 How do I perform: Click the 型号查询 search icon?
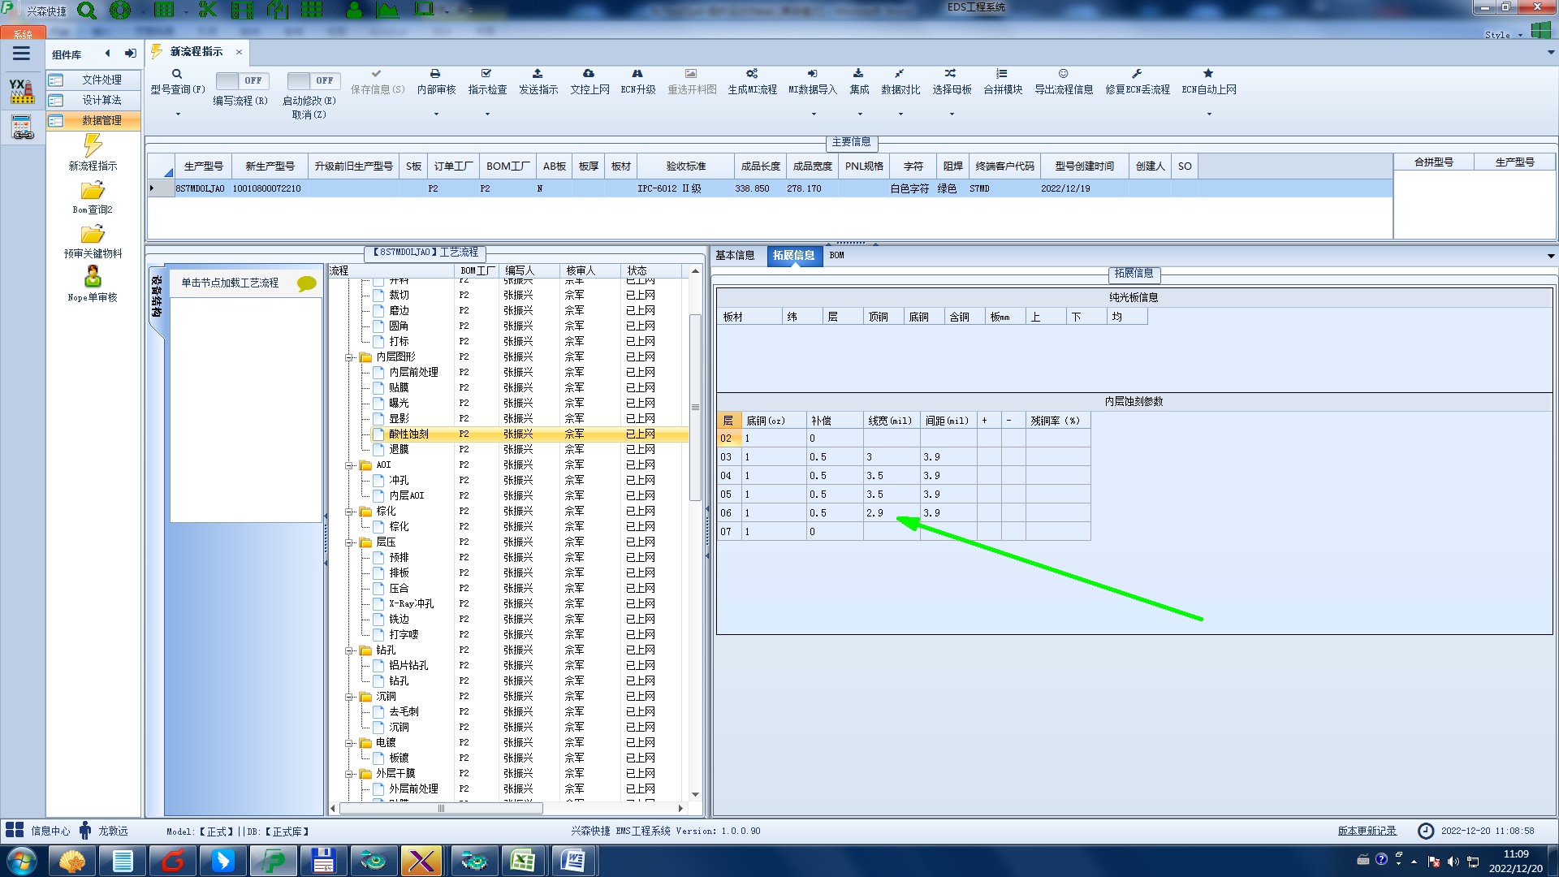tap(177, 74)
